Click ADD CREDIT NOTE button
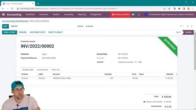The height and width of the screenshot is (110, 196). point(37,32)
